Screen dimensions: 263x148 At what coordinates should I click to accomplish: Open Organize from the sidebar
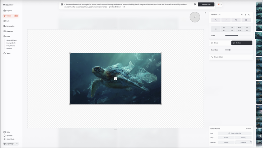pyautogui.click(x=8, y=31)
